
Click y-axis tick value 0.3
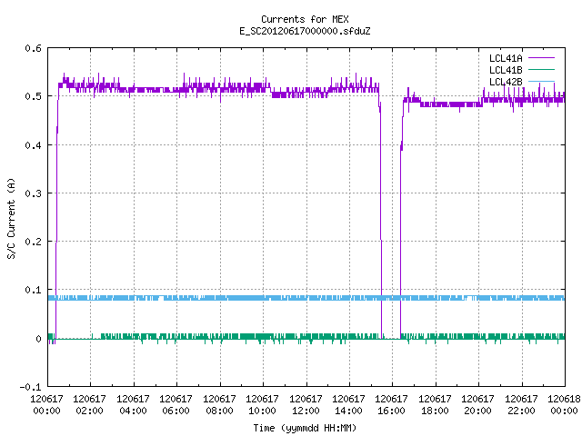[x=33, y=193]
